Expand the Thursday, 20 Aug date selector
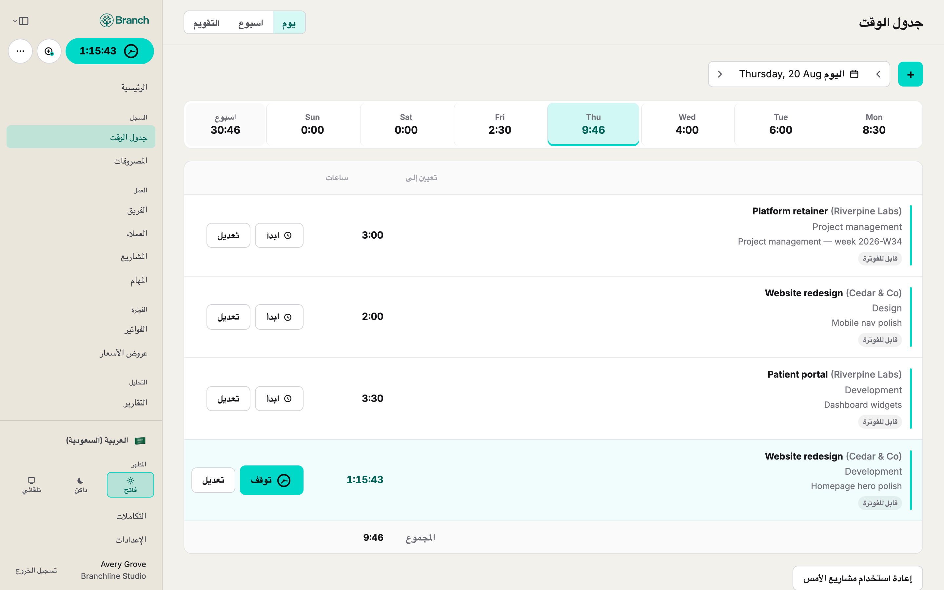The height and width of the screenshot is (590, 944). [x=799, y=74]
